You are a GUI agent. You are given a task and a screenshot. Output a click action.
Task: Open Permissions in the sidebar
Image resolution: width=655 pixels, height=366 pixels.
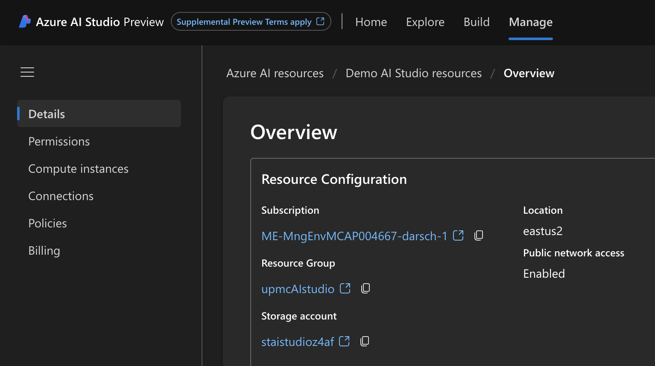[59, 142]
